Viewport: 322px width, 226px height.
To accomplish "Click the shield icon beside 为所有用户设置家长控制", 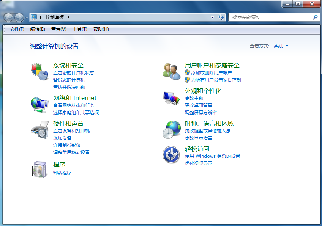I will (x=187, y=80).
